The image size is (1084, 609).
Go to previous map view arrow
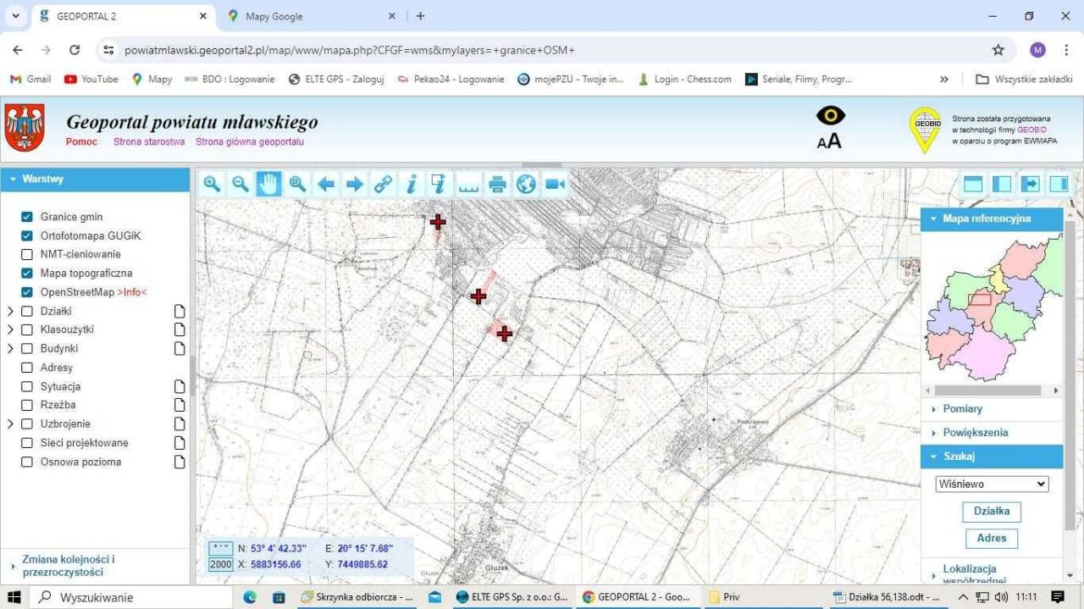(326, 184)
